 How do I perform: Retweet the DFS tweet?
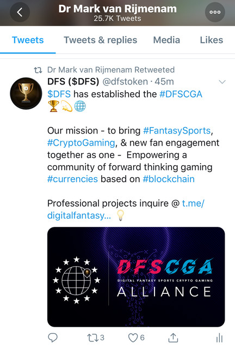click(96, 338)
